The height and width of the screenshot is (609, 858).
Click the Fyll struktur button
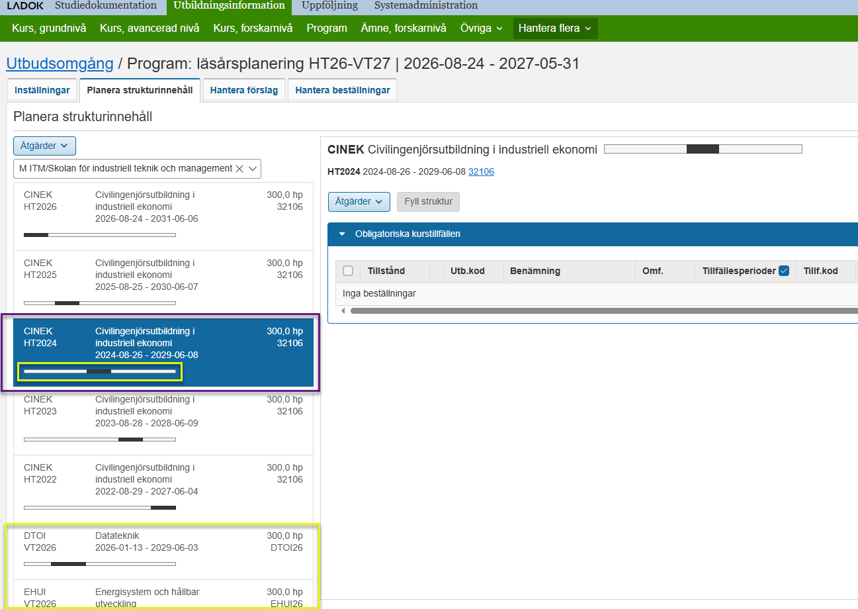pyautogui.click(x=428, y=201)
